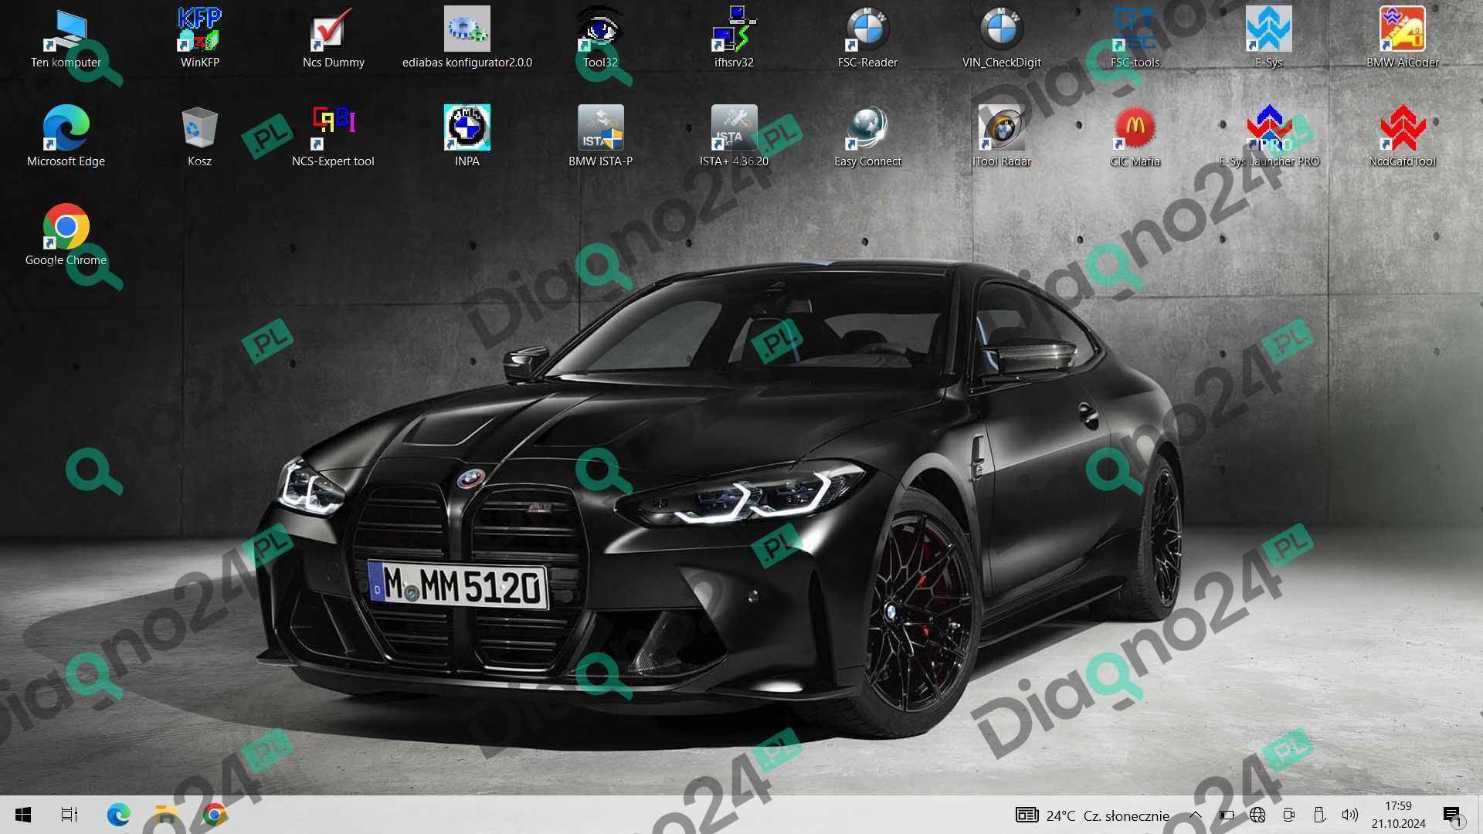Click the battery status tray icon
Screen dimensions: 1483x834
(1227, 815)
